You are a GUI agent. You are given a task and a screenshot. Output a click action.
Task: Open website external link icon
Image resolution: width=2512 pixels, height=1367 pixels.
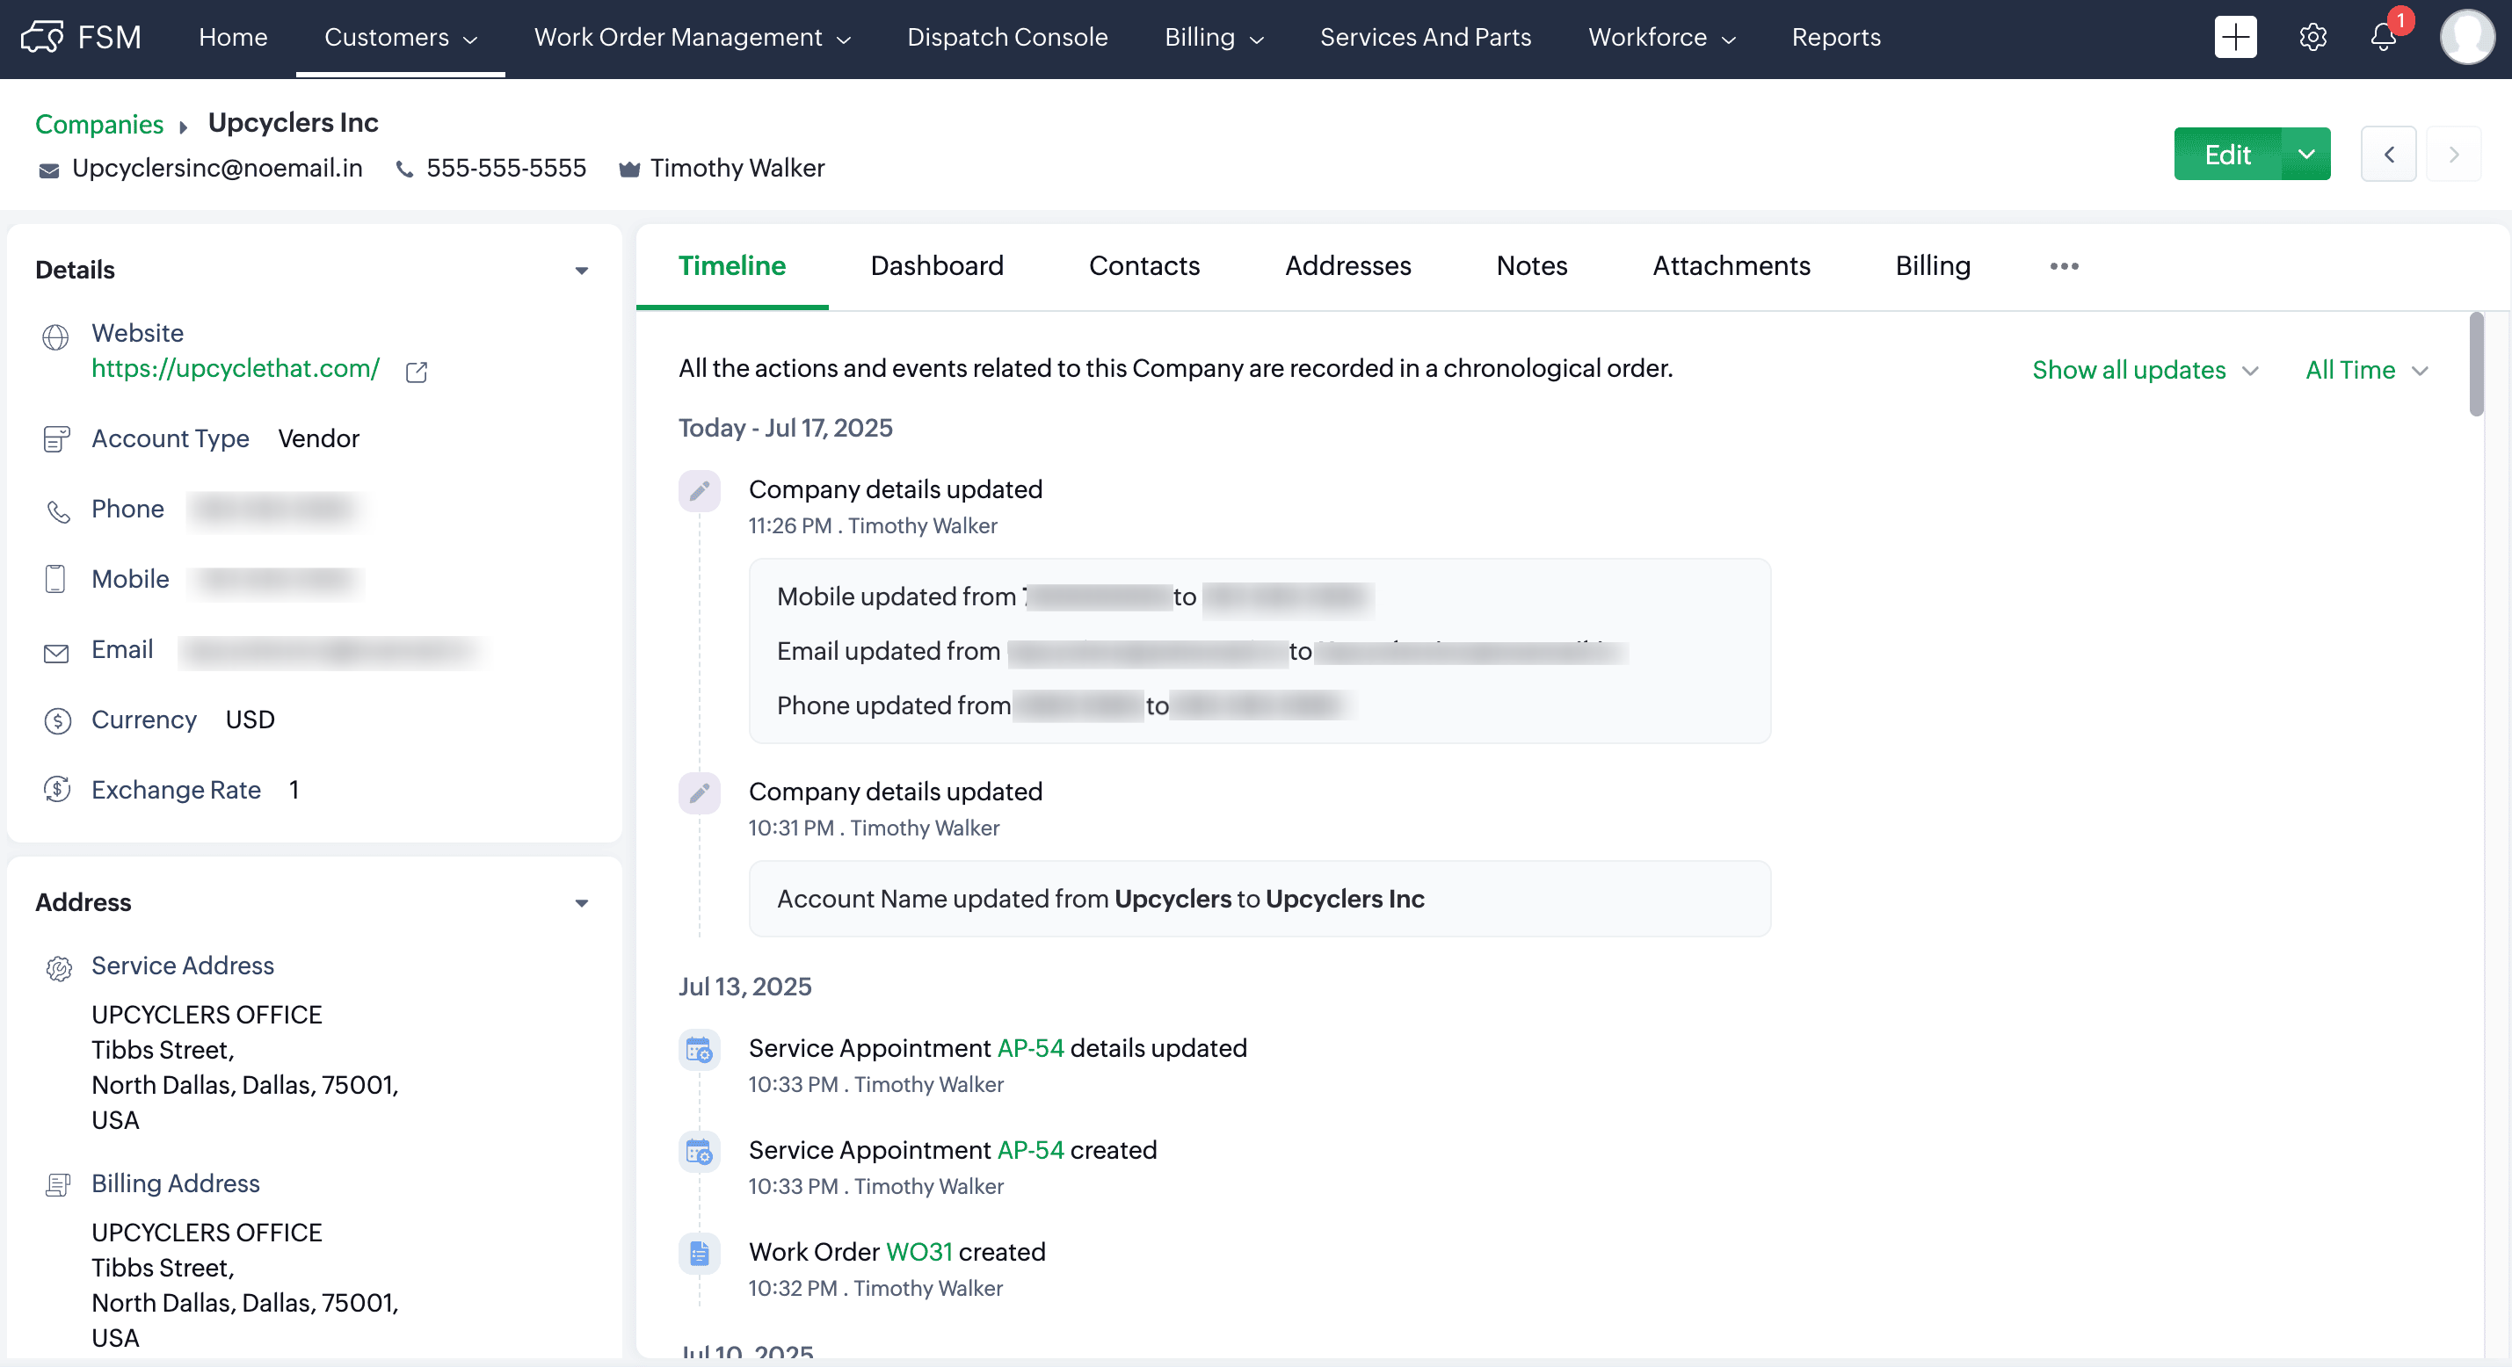point(417,372)
